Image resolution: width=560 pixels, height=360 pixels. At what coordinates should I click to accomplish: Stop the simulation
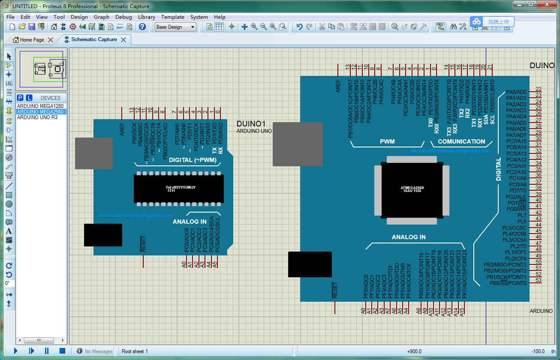(x=62, y=351)
